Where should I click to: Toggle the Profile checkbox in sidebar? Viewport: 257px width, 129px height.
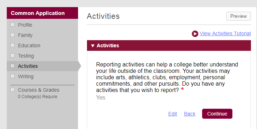(12, 25)
